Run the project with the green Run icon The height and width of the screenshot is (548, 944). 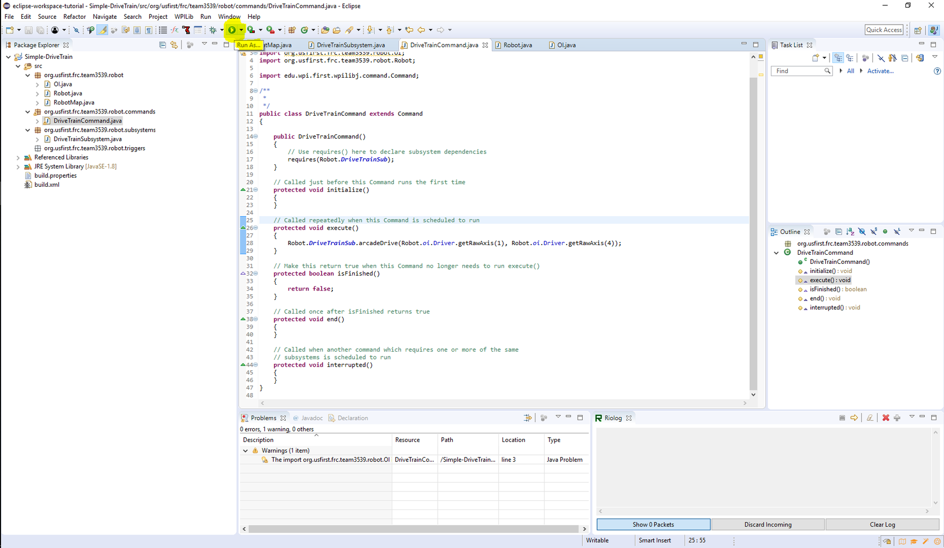click(232, 29)
